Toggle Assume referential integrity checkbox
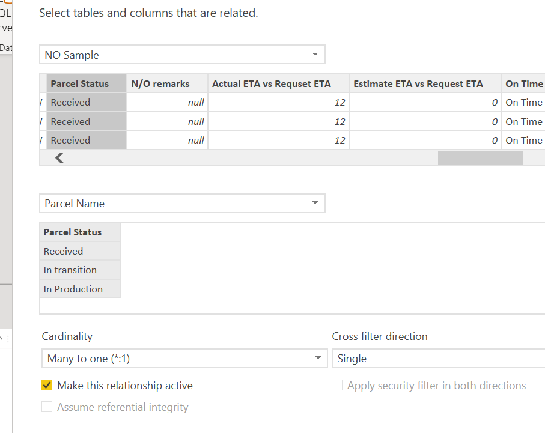The height and width of the screenshot is (433, 545). (47, 407)
